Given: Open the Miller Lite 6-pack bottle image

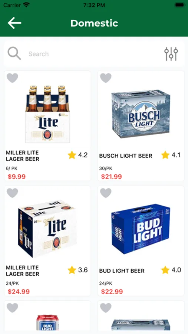Looking at the screenshot, I should click(47, 114).
